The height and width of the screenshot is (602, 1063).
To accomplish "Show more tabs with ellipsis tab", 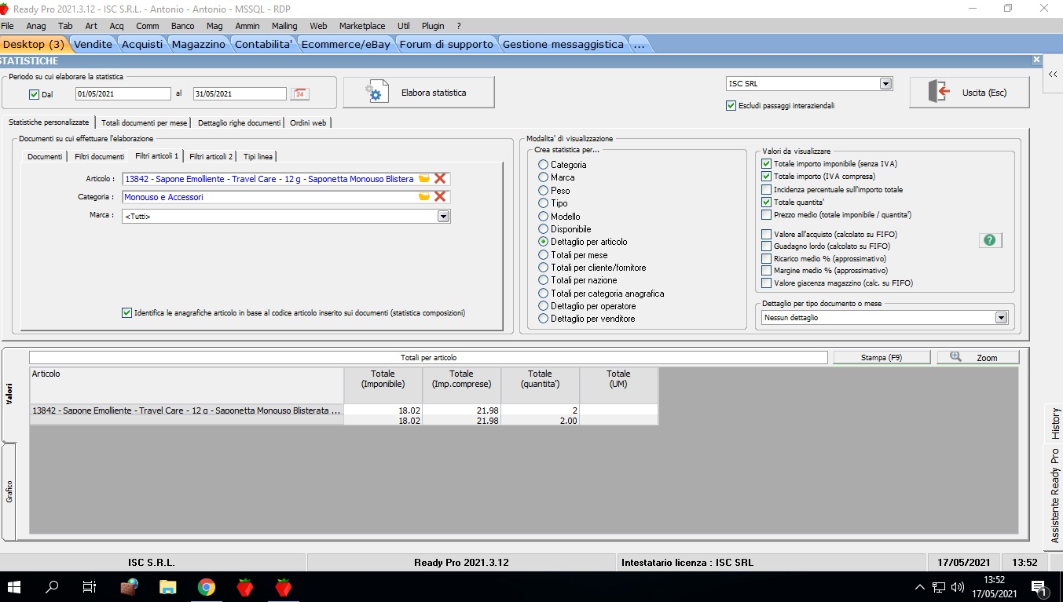I will [x=639, y=44].
